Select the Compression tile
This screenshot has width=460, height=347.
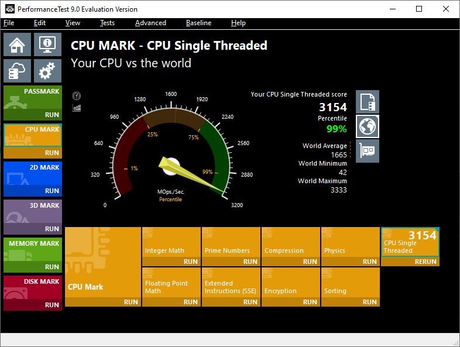pos(291,242)
